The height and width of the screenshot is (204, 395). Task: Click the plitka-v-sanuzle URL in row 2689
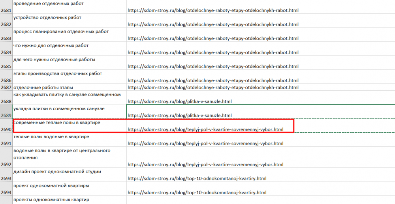pos(179,116)
